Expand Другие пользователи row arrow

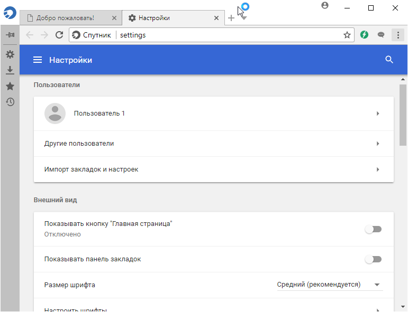click(x=377, y=144)
